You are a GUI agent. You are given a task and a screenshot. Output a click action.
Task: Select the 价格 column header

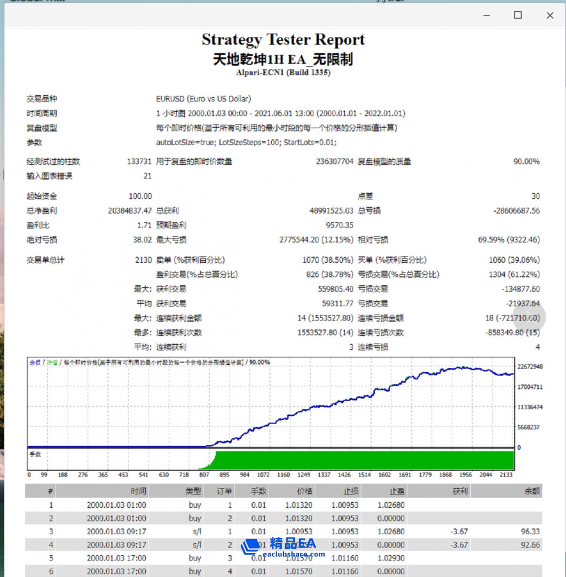(x=304, y=491)
